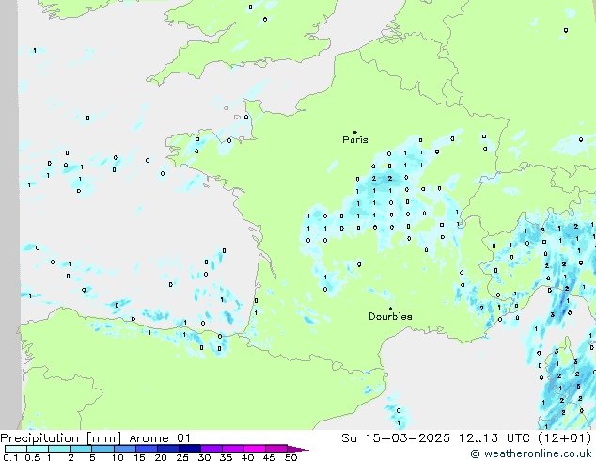Click the Paris city label
The image size is (596, 461).
[355, 140]
